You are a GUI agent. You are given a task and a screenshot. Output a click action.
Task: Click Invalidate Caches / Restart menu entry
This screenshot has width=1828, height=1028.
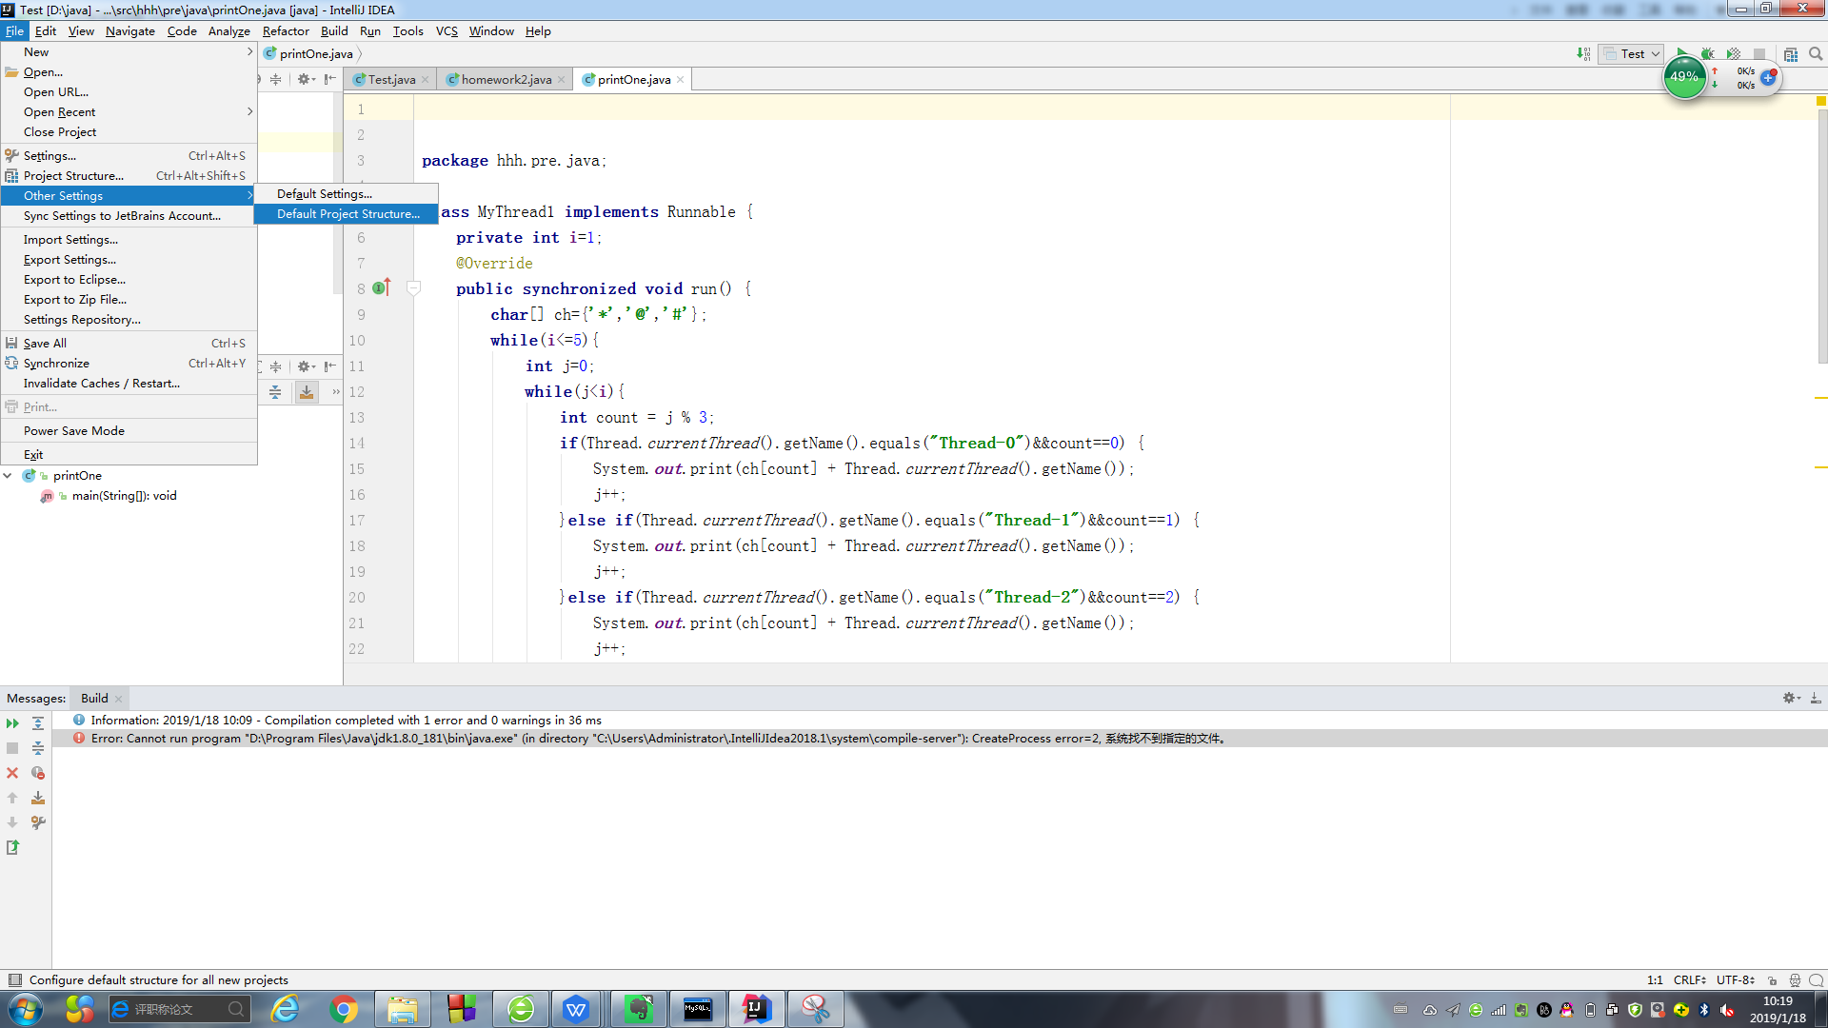coord(102,384)
